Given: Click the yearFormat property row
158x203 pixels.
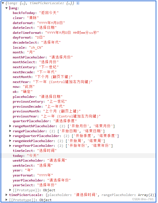Looking at the screenshot, I should click(33, 175).
